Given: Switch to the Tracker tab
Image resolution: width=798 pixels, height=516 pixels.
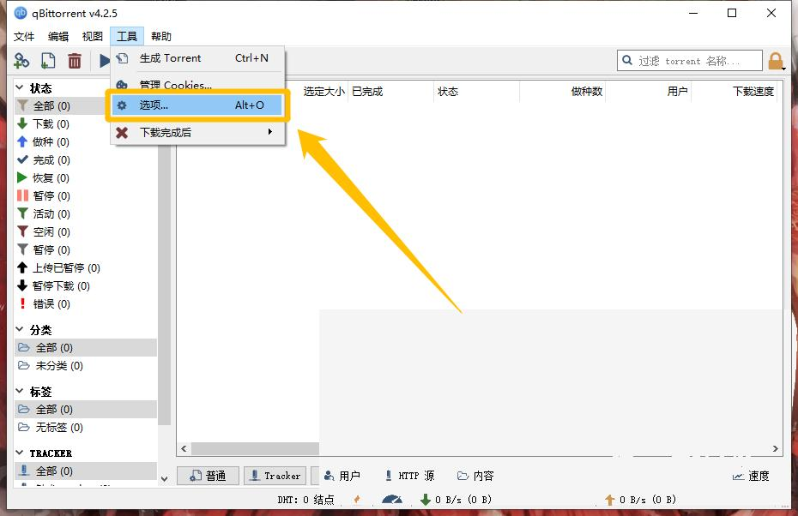Looking at the screenshot, I should click(275, 476).
